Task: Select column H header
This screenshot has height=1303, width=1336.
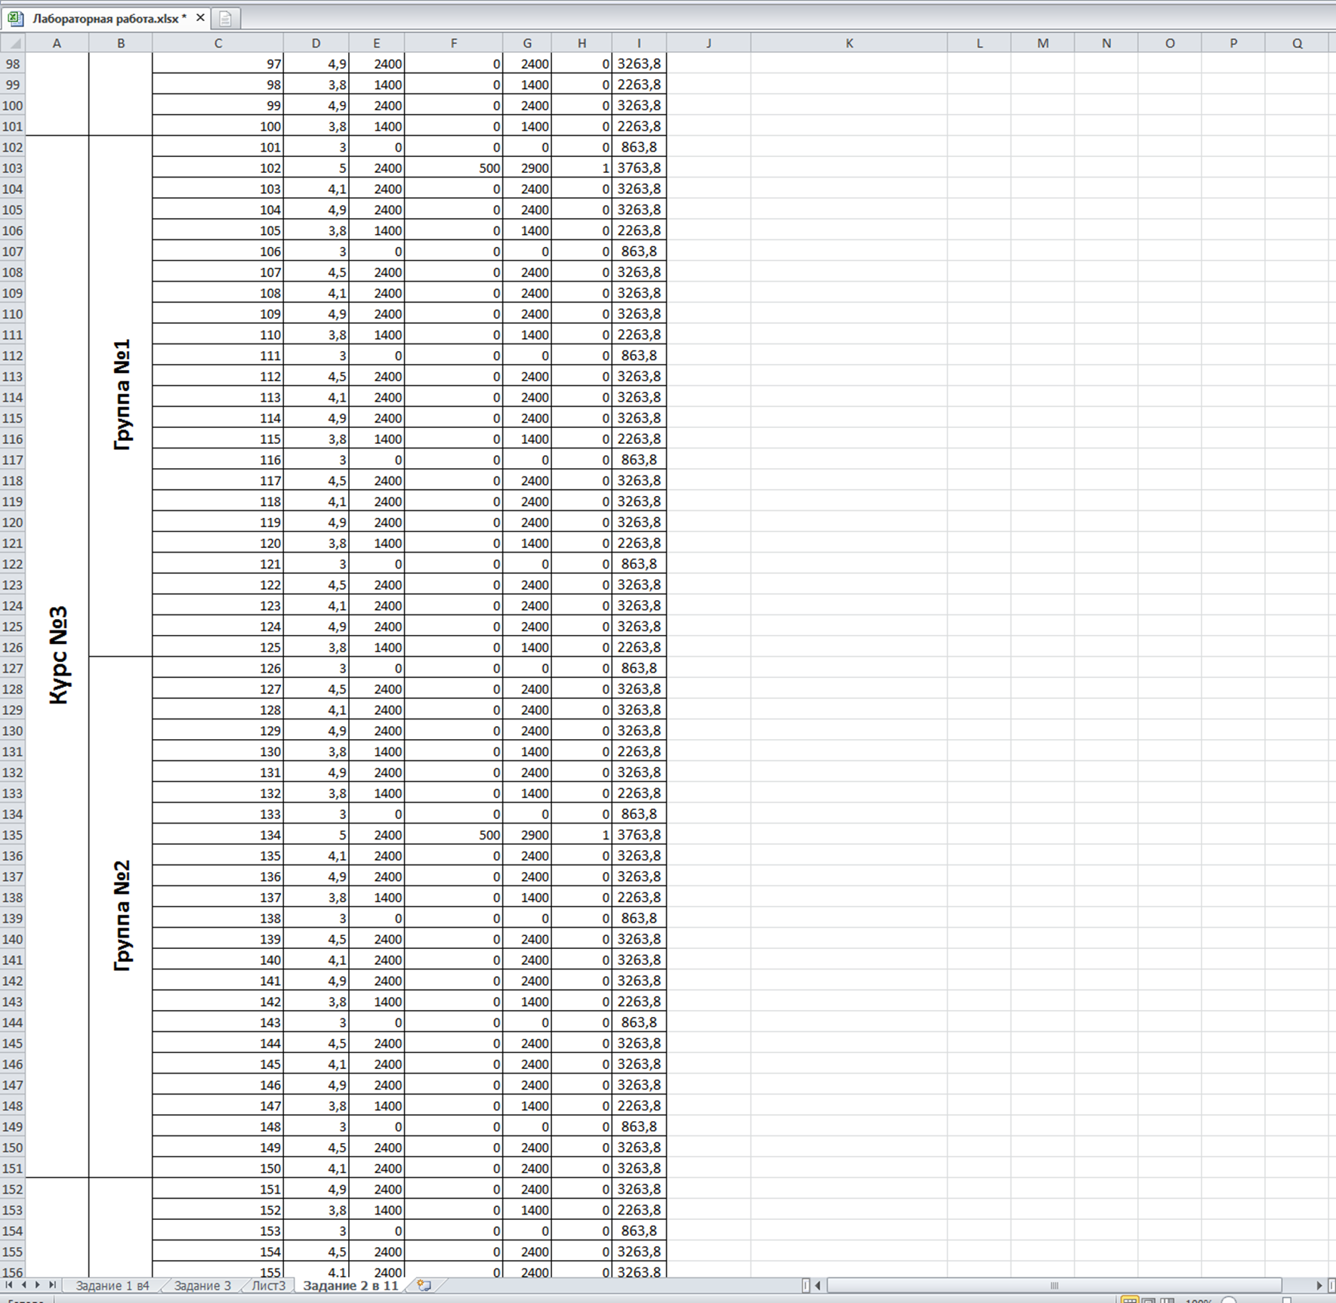Action: pyautogui.click(x=582, y=43)
